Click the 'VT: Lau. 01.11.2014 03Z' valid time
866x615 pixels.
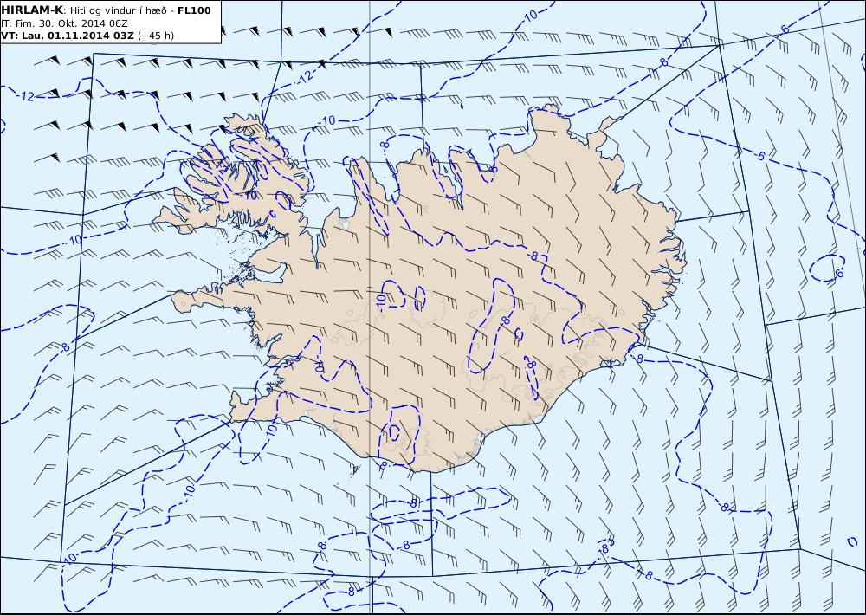(68, 36)
